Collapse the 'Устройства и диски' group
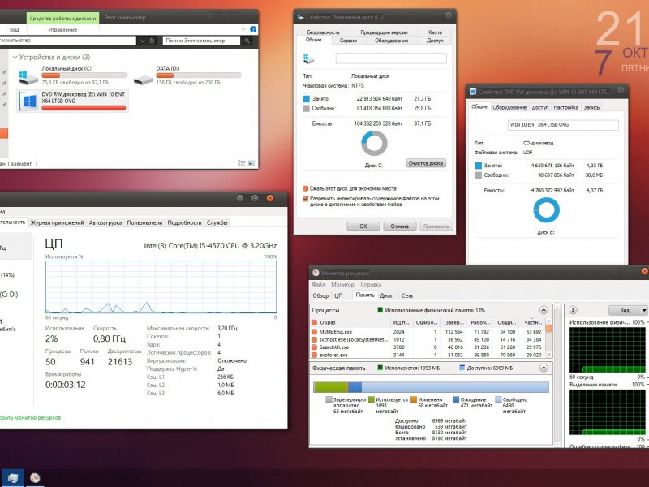 [x=15, y=57]
